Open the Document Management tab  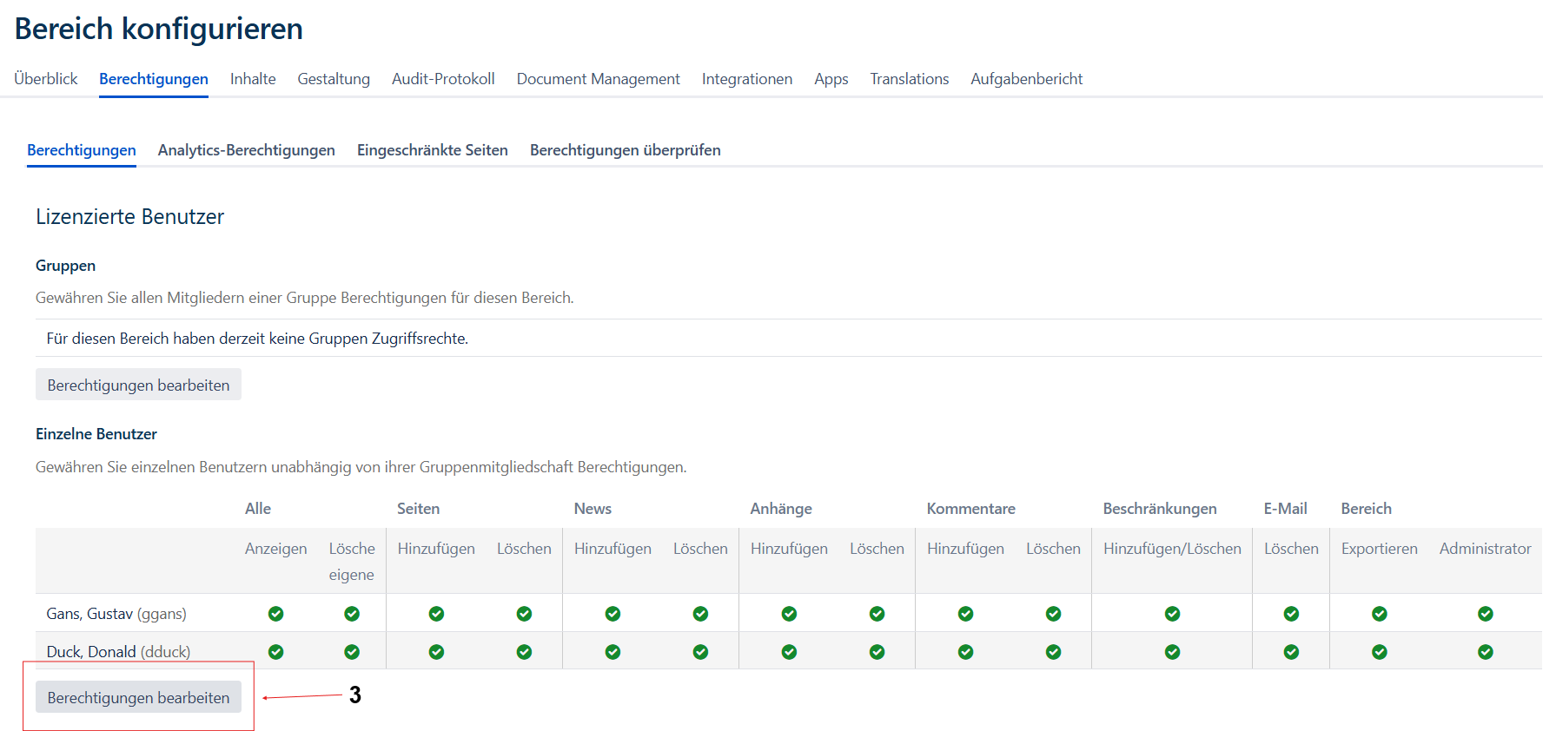pos(598,79)
